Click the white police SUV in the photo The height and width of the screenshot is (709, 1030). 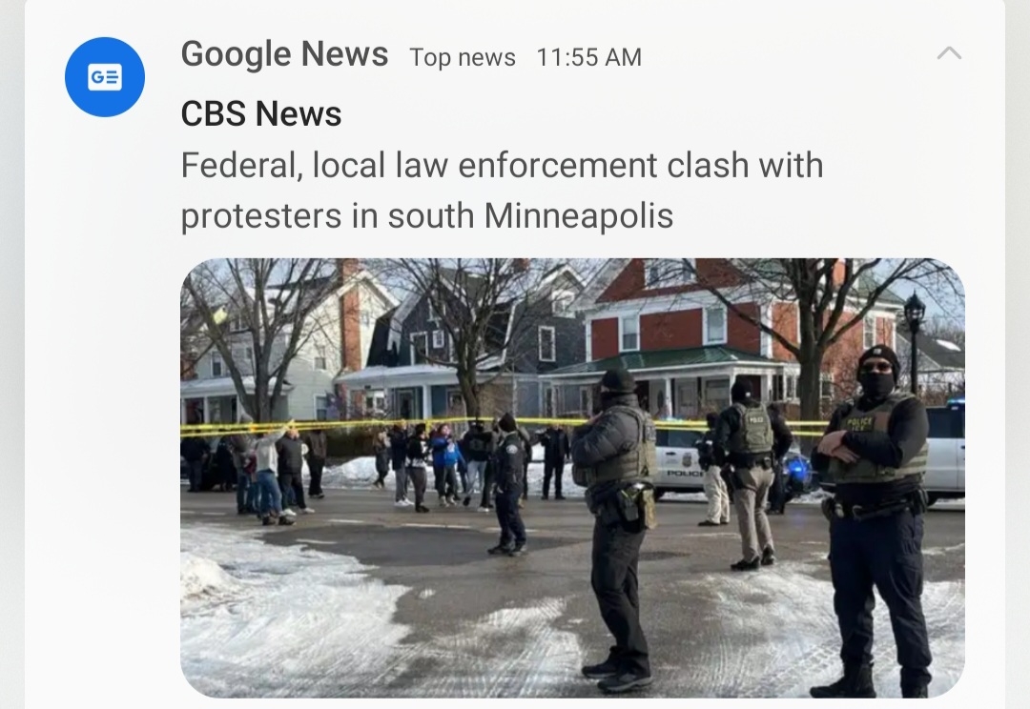[x=680, y=465]
